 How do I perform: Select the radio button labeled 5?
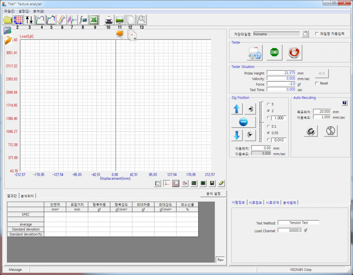[269, 104]
